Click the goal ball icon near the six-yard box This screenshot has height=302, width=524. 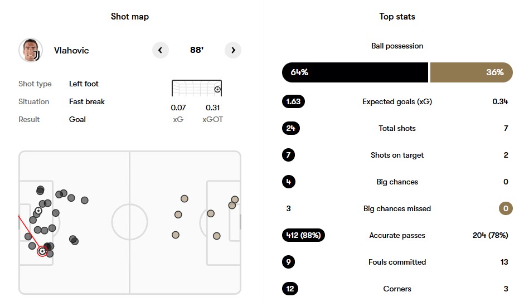pos(38,211)
